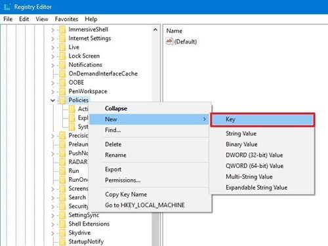Expand the PenWorkspace key

52,92
